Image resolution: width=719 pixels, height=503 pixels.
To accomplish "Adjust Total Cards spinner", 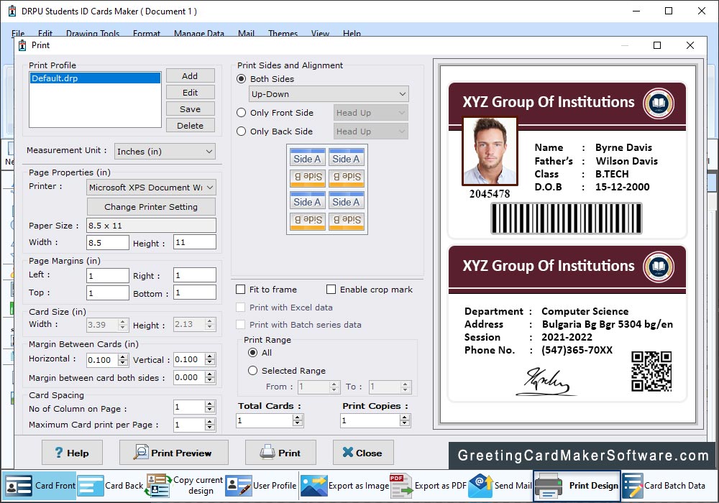I will click(298, 420).
